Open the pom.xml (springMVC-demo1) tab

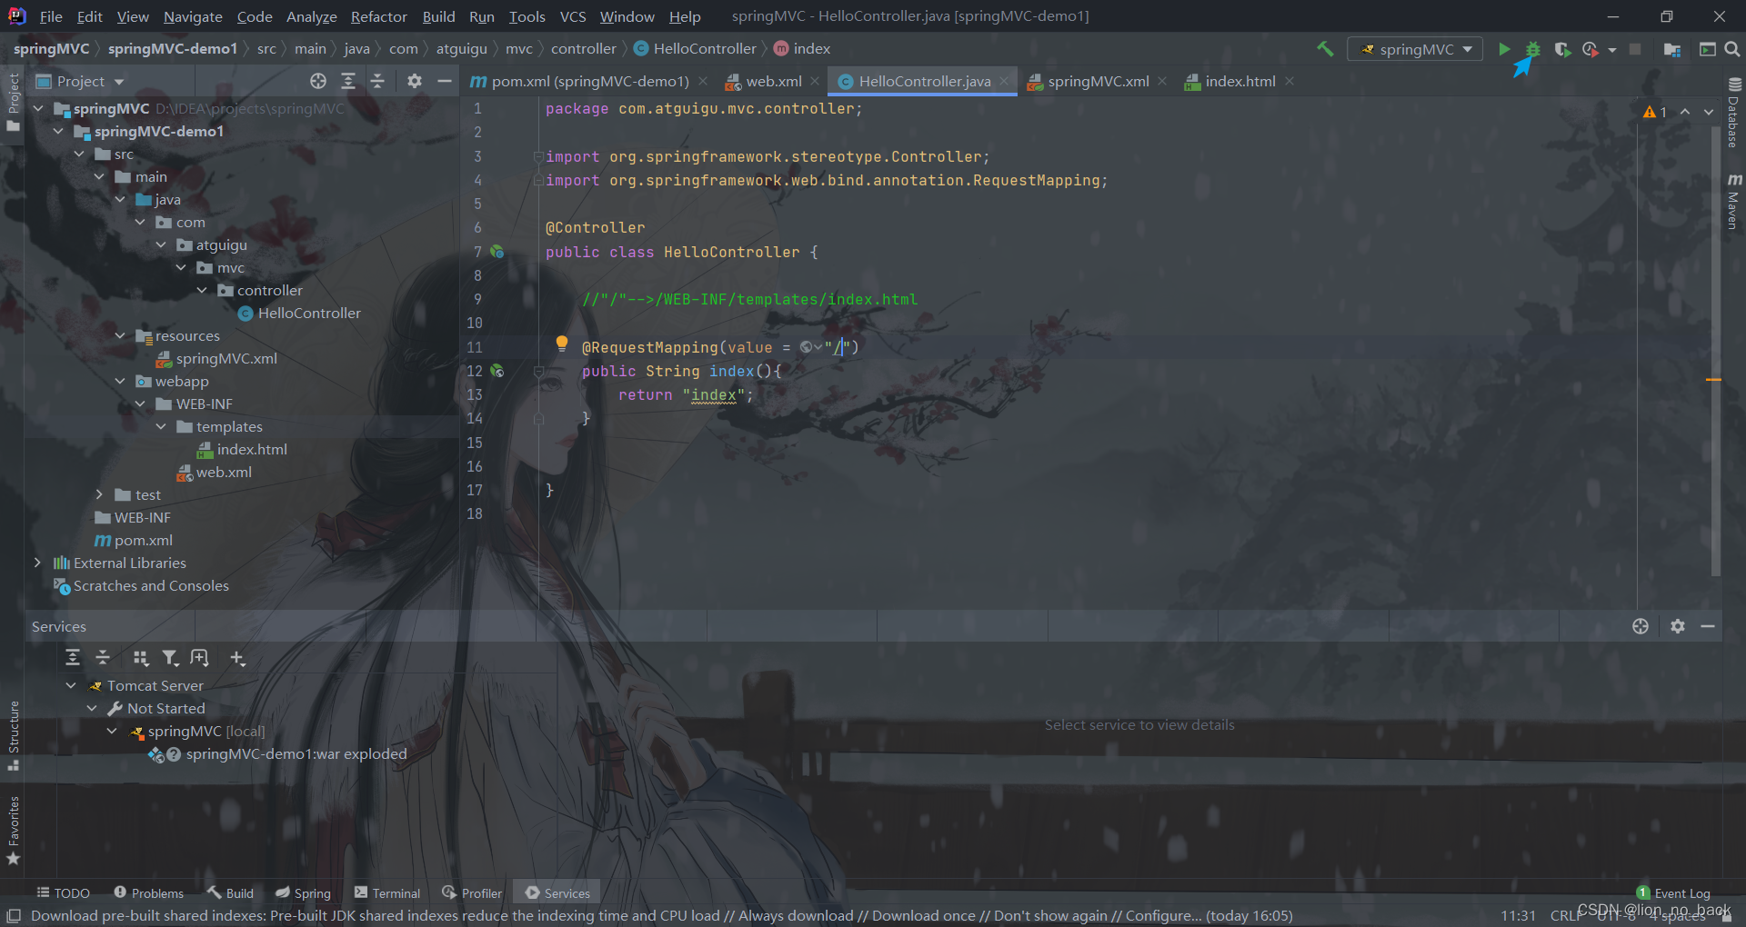pos(589,81)
